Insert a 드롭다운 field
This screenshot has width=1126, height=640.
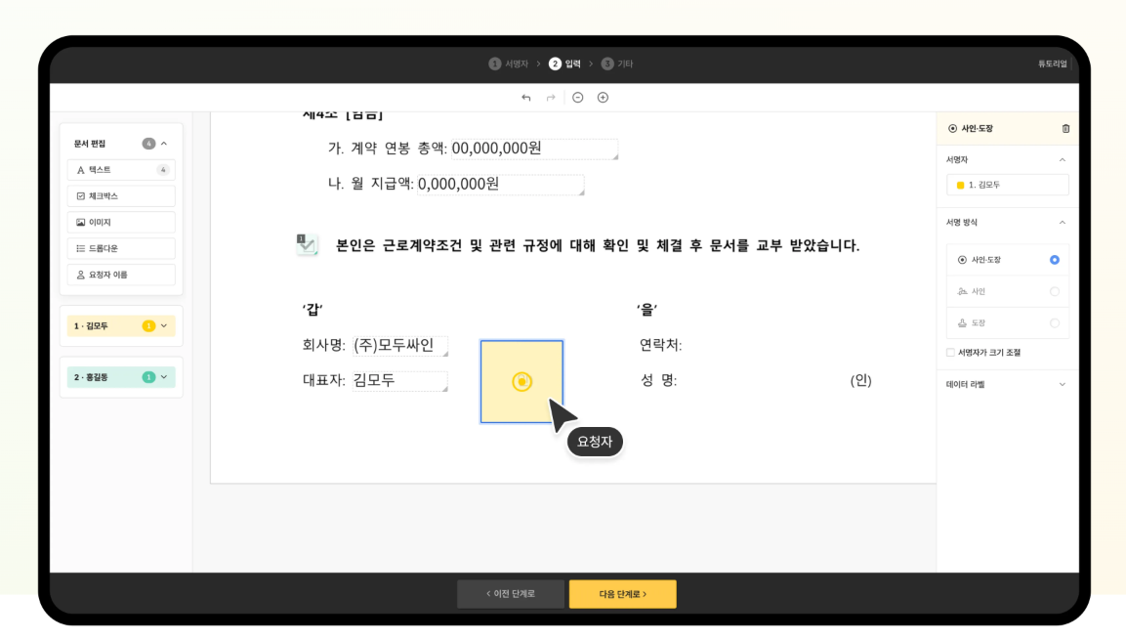[121, 249]
